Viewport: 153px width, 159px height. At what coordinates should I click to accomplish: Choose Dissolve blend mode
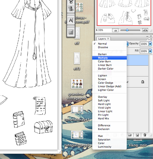click(x=109, y=47)
